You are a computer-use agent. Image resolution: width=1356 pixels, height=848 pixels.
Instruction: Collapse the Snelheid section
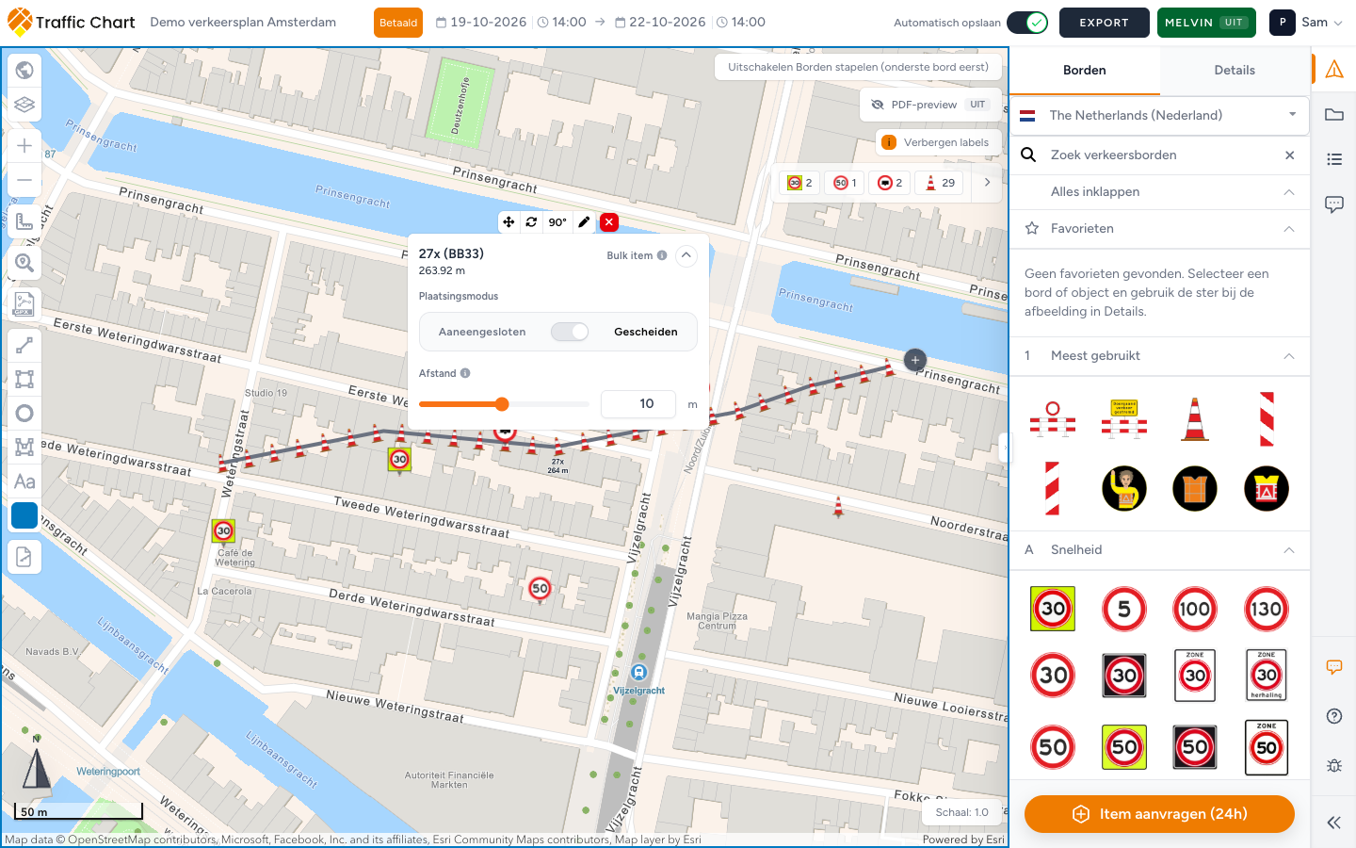(1289, 550)
